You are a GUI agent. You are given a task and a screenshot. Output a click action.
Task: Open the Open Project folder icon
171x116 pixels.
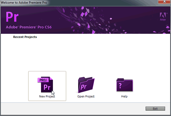coord(86,85)
